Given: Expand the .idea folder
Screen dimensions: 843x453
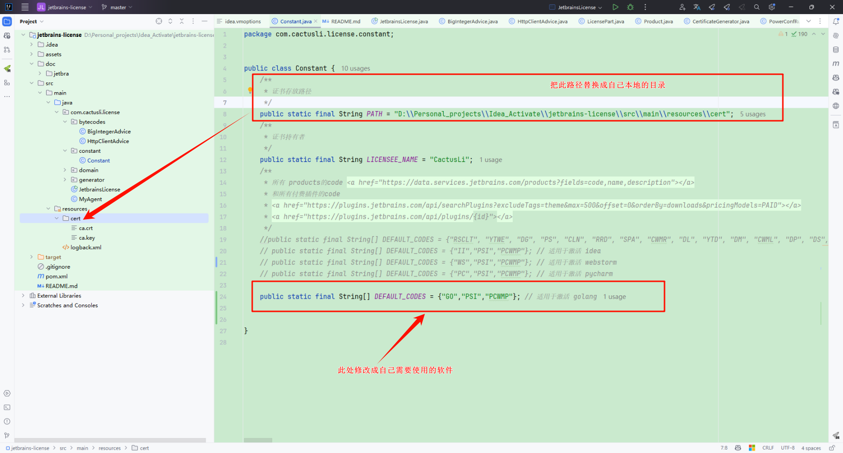Looking at the screenshot, I should pyautogui.click(x=32, y=45).
